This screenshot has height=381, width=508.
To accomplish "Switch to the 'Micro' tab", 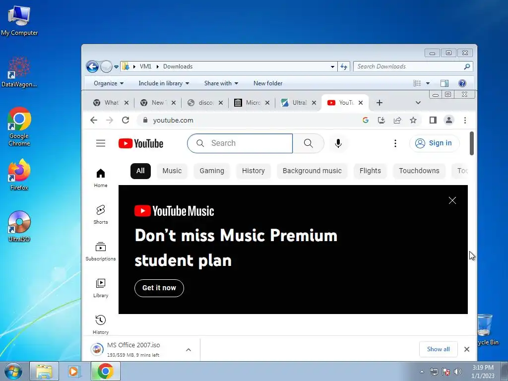I will pos(252,103).
